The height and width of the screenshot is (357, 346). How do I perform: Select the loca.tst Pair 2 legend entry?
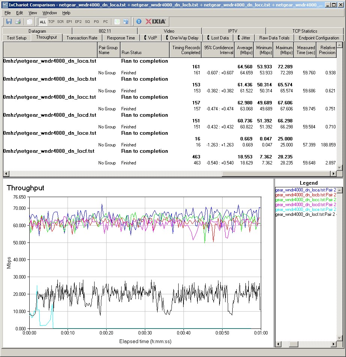[x=305, y=190]
